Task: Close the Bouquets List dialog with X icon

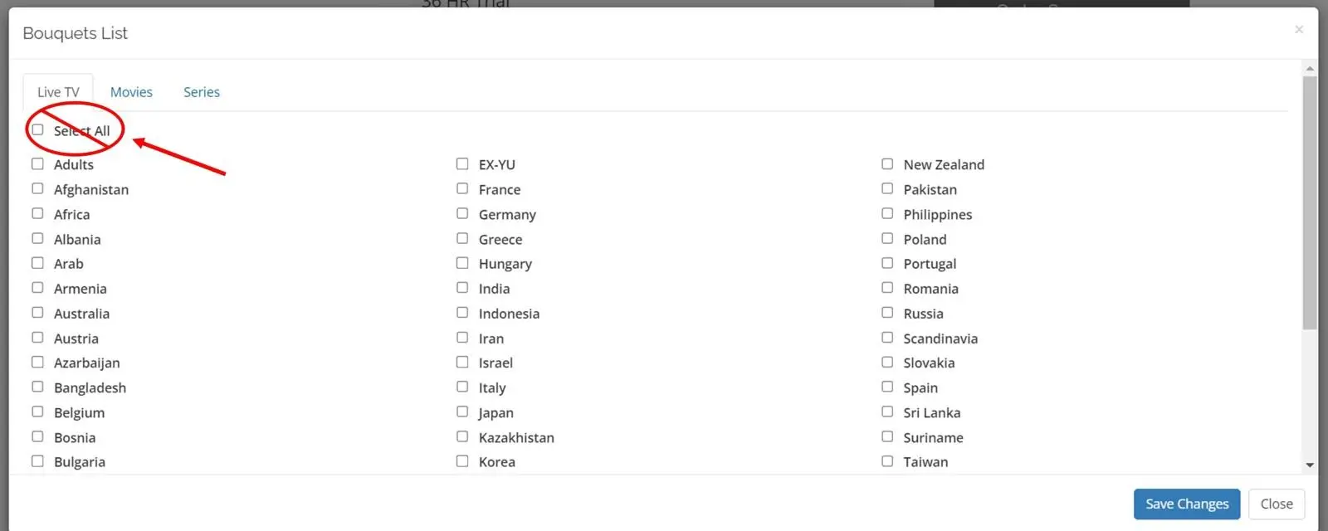Action: coord(1299,30)
